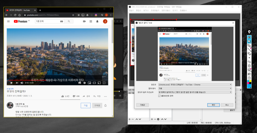This screenshot has height=133, width=257.
Task: Reload the YouTube page in Chrome
Action: 15,15
